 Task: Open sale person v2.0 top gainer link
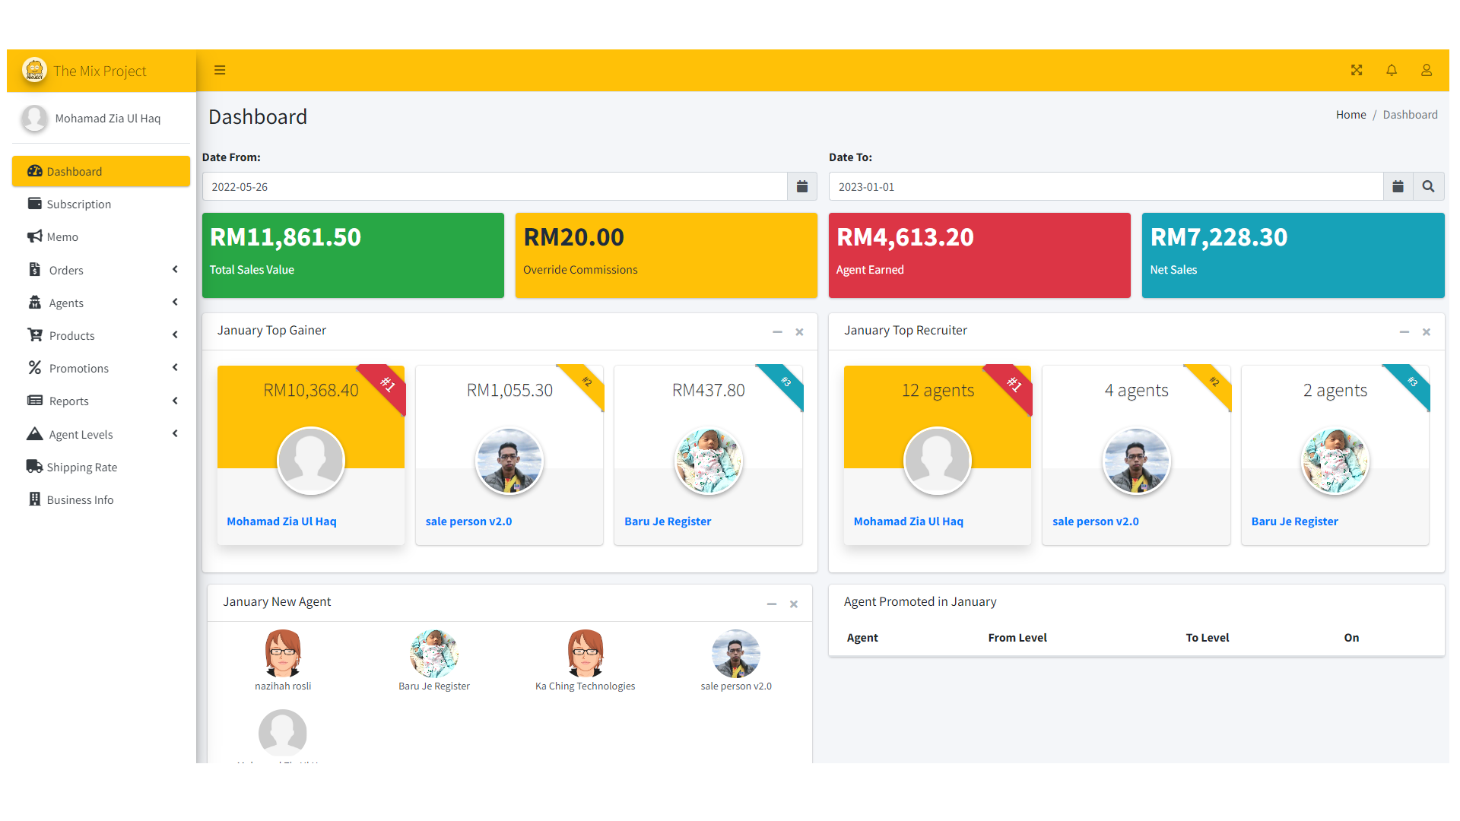tap(468, 521)
